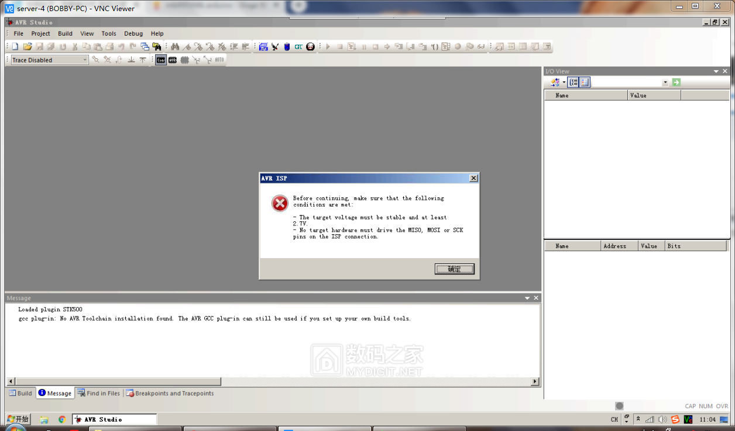The image size is (735, 431).
Task: Close the Message panel
Action: click(x=537, y=298)
